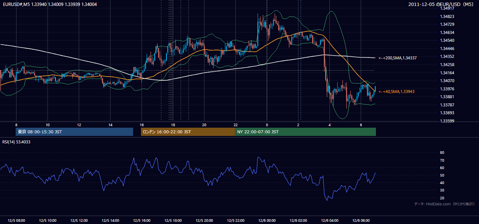Click the 12/5 10:00 date axis label
This screenshot has width=479, height=224.
click(48, 221)
